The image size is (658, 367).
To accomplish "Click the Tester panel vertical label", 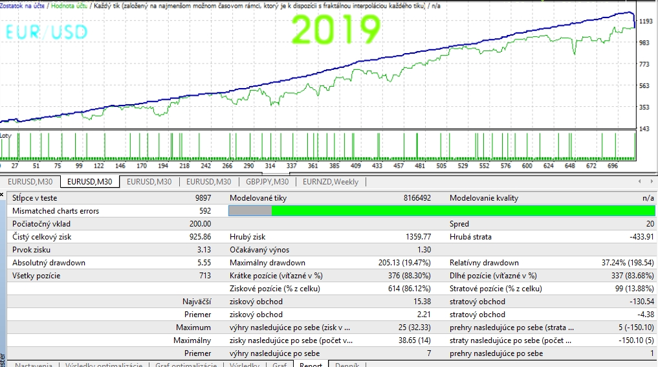I will pyautogui.click(x=3, y=361).
